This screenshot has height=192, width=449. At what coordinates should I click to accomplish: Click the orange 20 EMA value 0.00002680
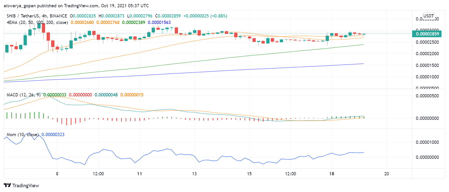82,22
